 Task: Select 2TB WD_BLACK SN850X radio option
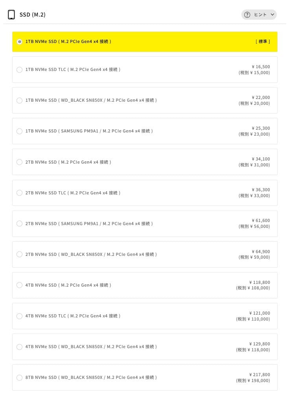[20, 254]
